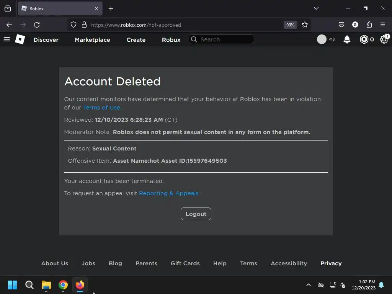Select the Reason: Sexual Content text

tap(102, 149)
